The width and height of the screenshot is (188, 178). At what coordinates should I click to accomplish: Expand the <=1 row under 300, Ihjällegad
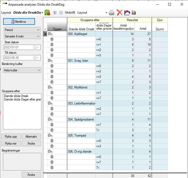[x=52, y=45]
